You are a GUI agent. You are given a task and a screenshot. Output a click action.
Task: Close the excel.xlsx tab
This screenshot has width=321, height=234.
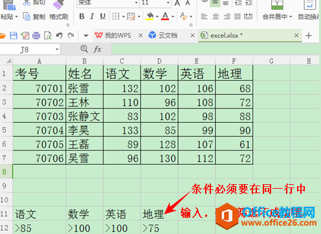coord(296,36)
